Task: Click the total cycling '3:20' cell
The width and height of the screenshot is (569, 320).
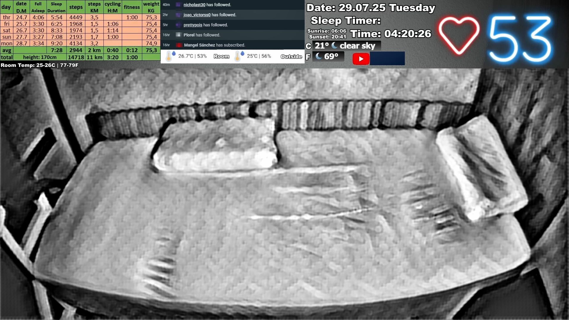Action: (x=113, y=57)
